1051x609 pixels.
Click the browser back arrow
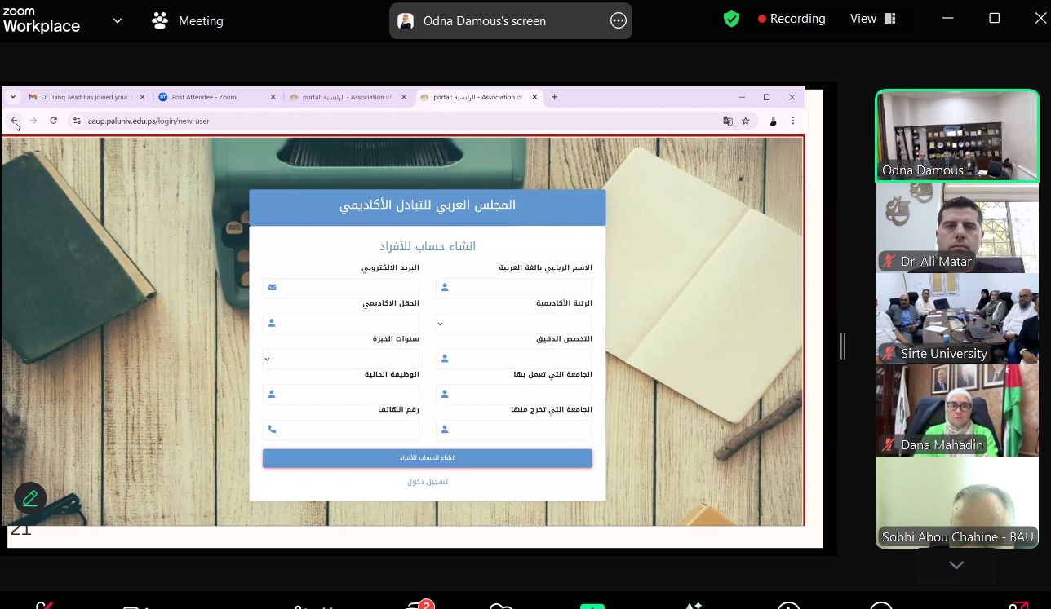pos(14,121)
